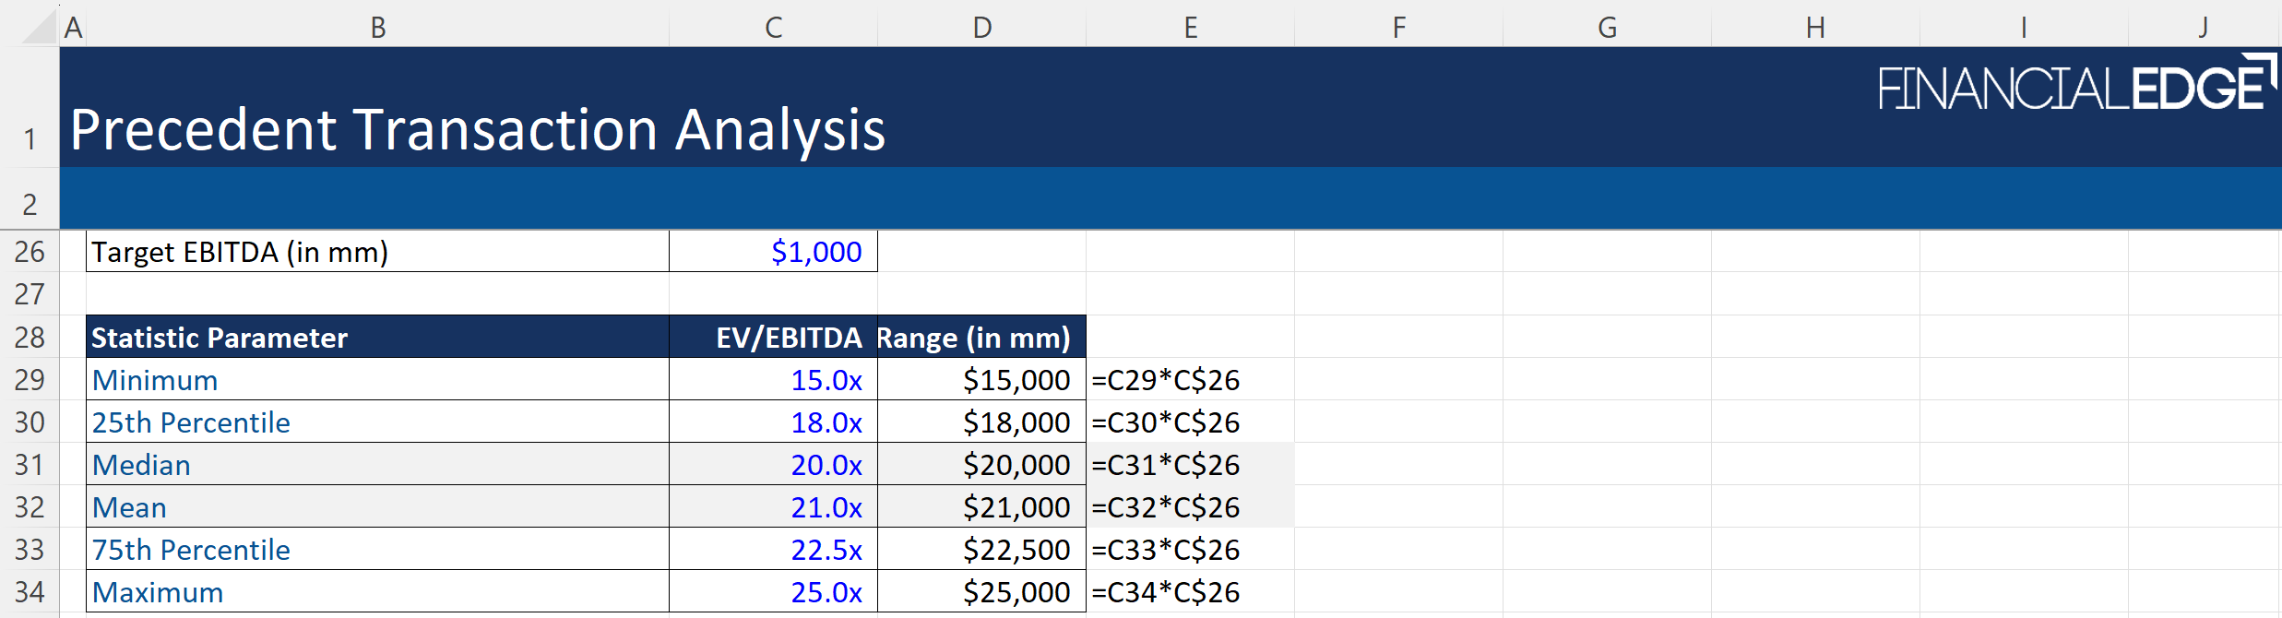Select the formula text =C29*C$26
The image size is (2282, 618).
(1165, 380)
